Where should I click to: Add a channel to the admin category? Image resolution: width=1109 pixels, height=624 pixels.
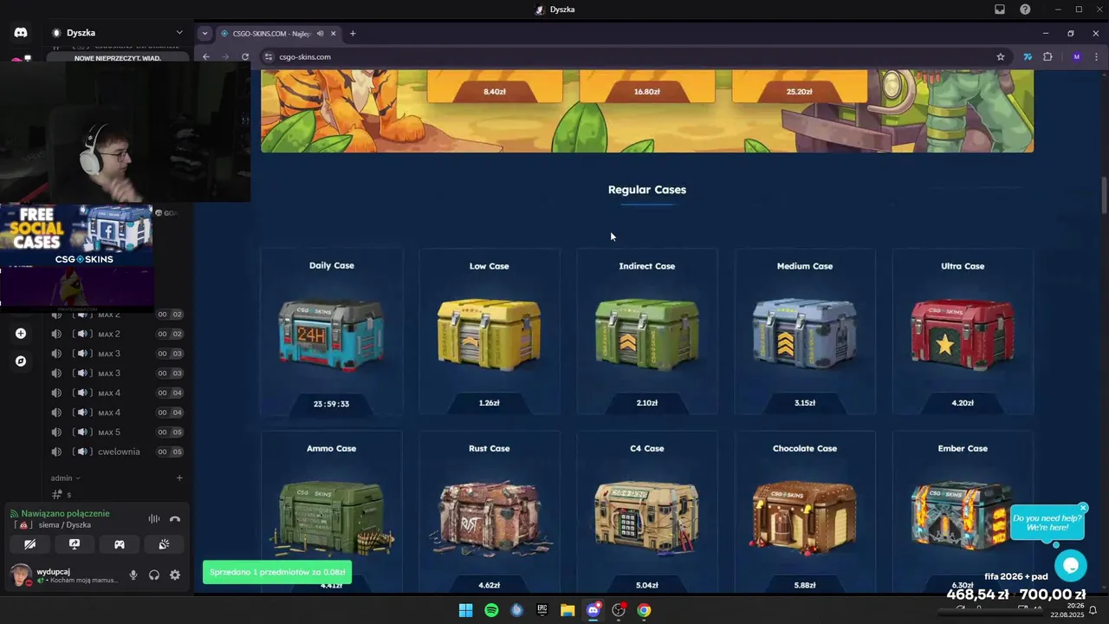(x=179, y=478)
